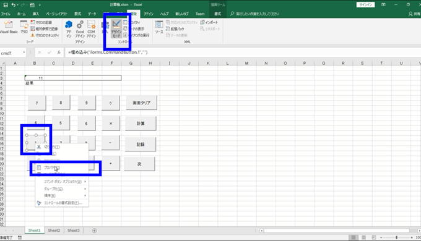
Task: Expand the Name Box dropdown arrow
Action: pyautogui.click(x=24, y=53)
